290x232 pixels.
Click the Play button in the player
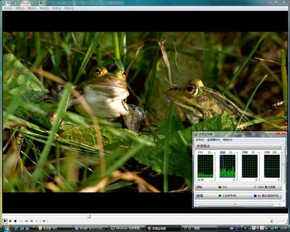point(5,221)
